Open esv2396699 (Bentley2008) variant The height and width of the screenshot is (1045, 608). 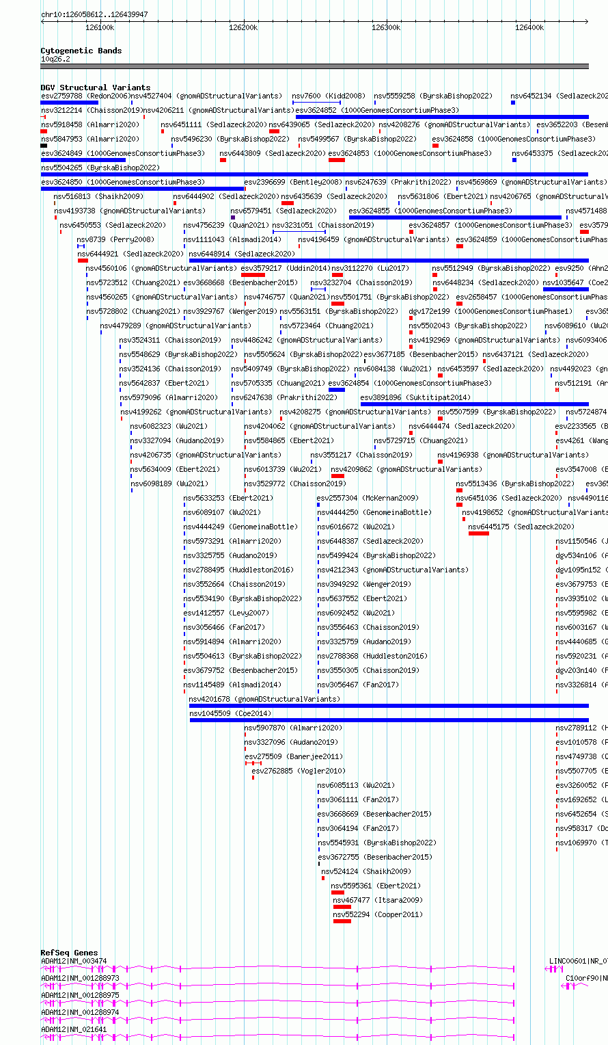click(294, 182)
